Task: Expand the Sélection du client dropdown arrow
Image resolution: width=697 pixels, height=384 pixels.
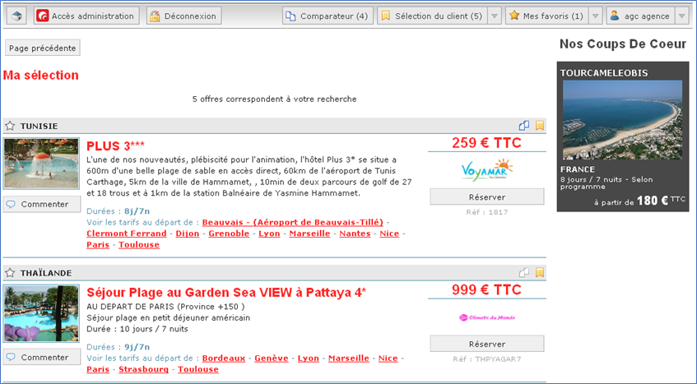Action: pyautogui.click(x=494, y=16)
